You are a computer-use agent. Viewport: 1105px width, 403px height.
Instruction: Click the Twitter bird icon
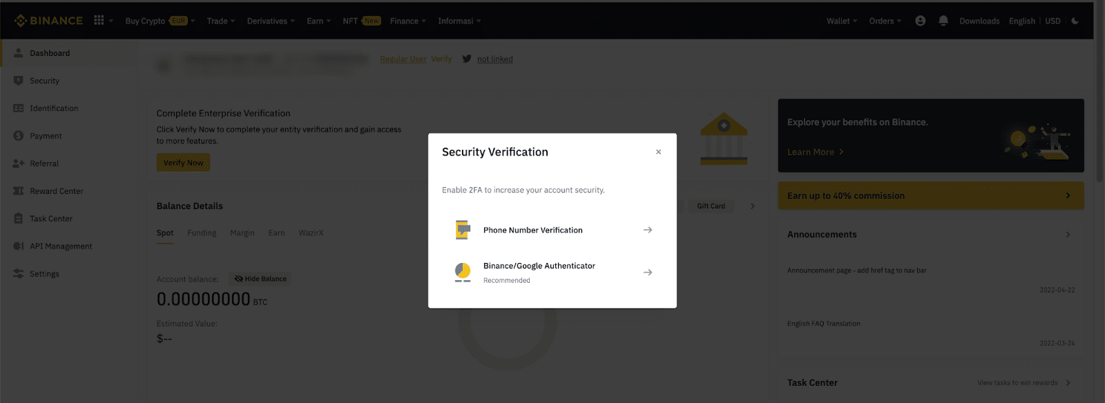[x=467, y=59]
